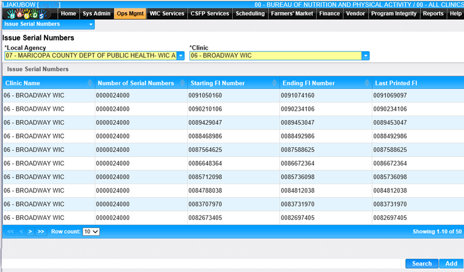Open the Program Integrity menu
Screen dimensions: 464x272
pyautogui.click(x=394, y=14)
